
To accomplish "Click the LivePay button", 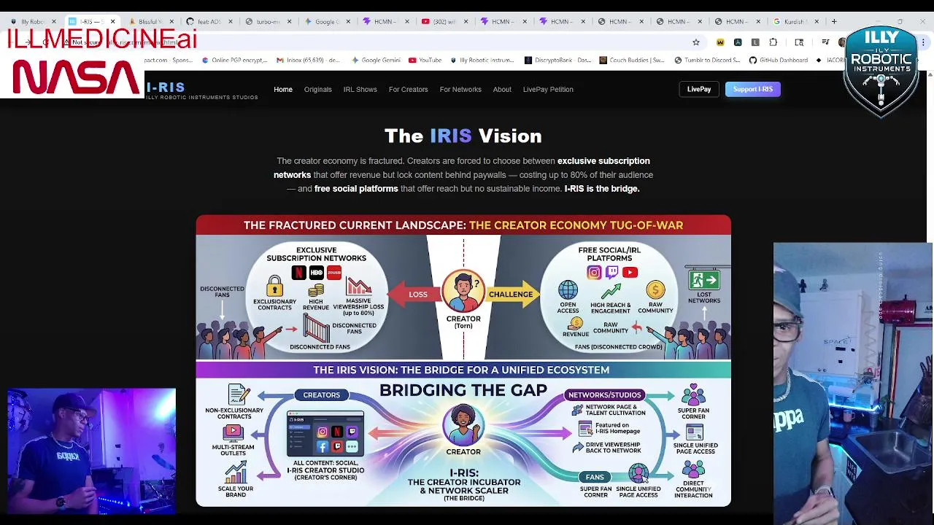I will (x=699, y=89).
